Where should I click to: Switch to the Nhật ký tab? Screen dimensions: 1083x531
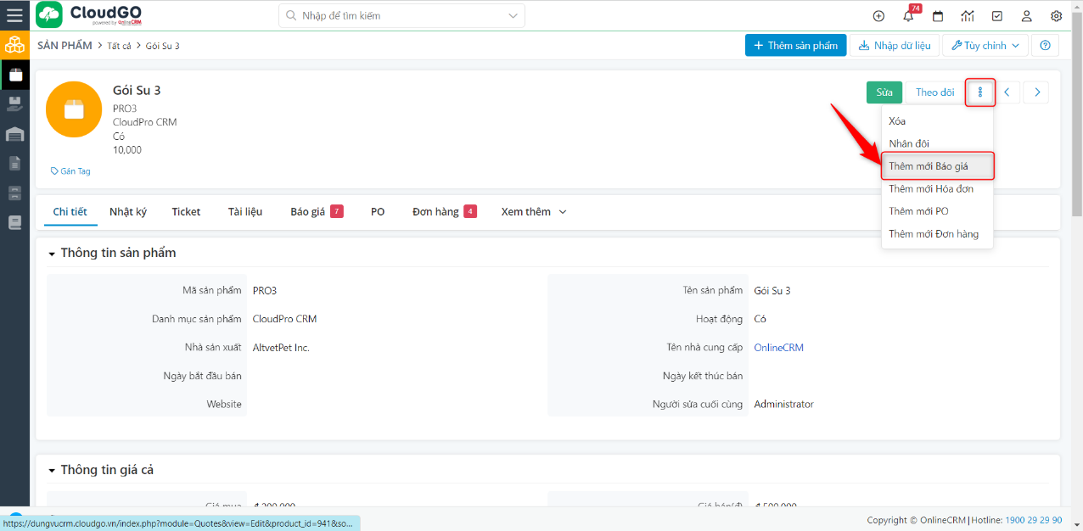[x=128, y=212]
